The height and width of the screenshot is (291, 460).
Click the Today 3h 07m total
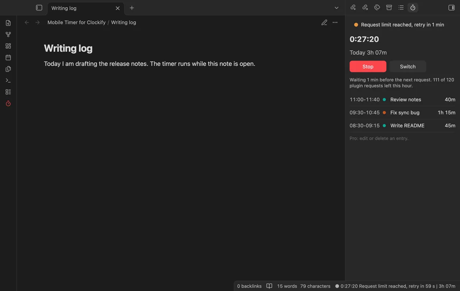(x=368, y=53)
